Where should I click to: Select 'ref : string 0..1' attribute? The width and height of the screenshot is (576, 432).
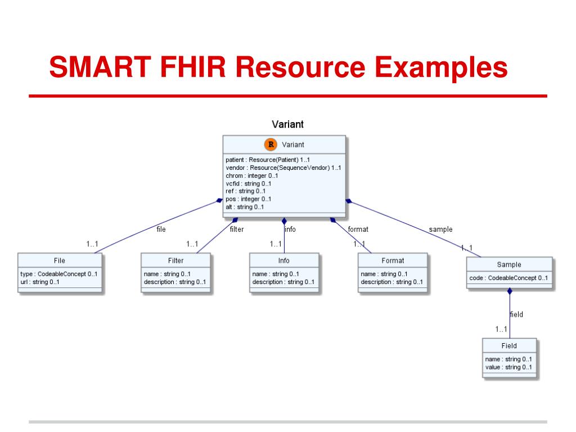pos(245,191)
